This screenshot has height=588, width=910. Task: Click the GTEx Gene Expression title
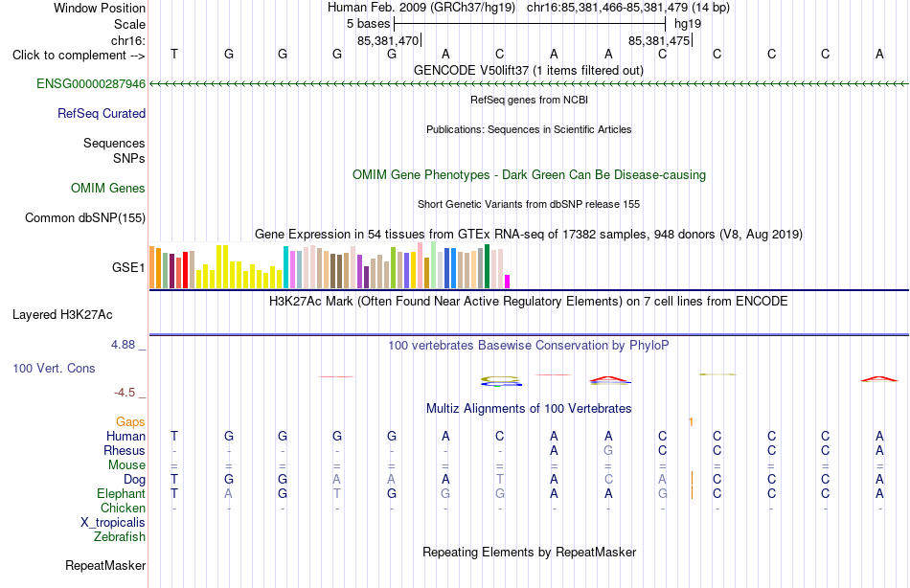pyautogui.click(x=529, y=235)
